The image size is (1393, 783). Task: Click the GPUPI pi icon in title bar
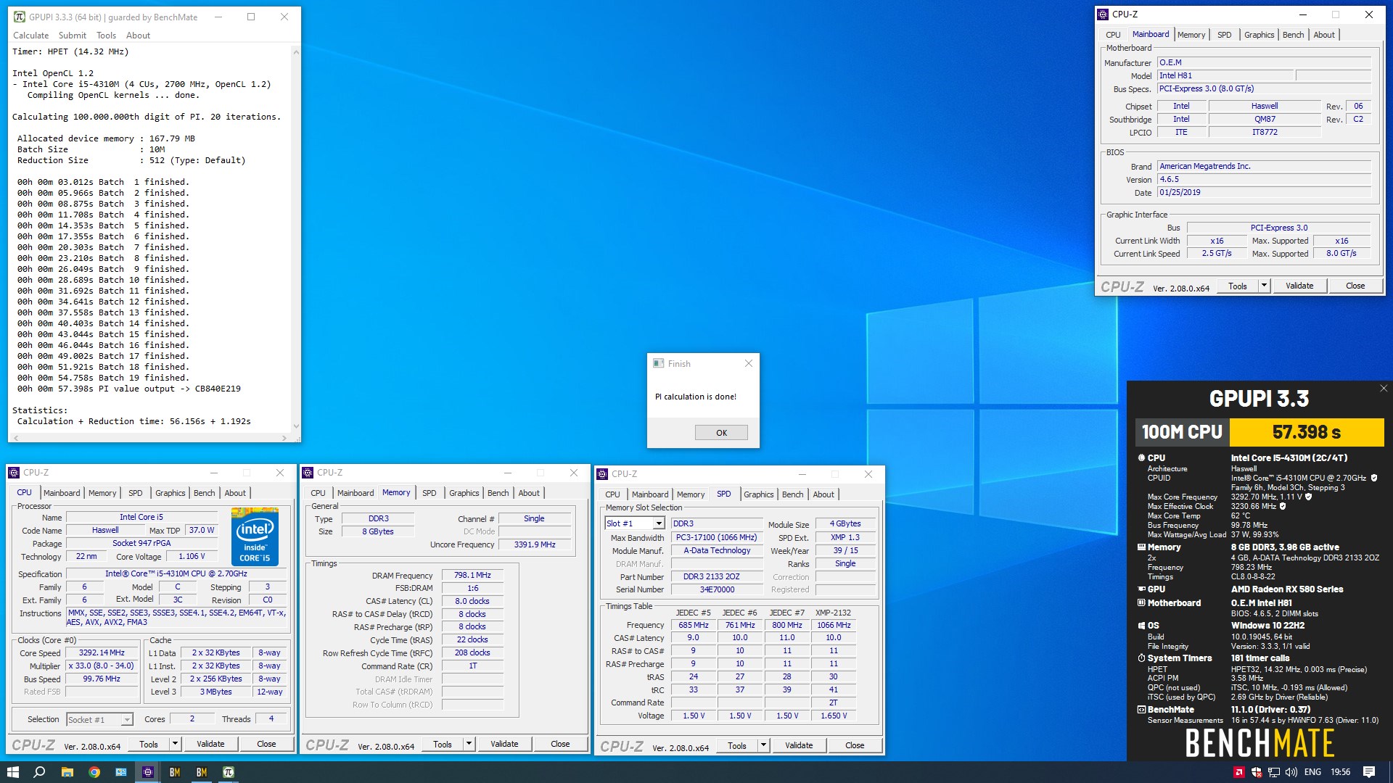click(x=20, y=17)
